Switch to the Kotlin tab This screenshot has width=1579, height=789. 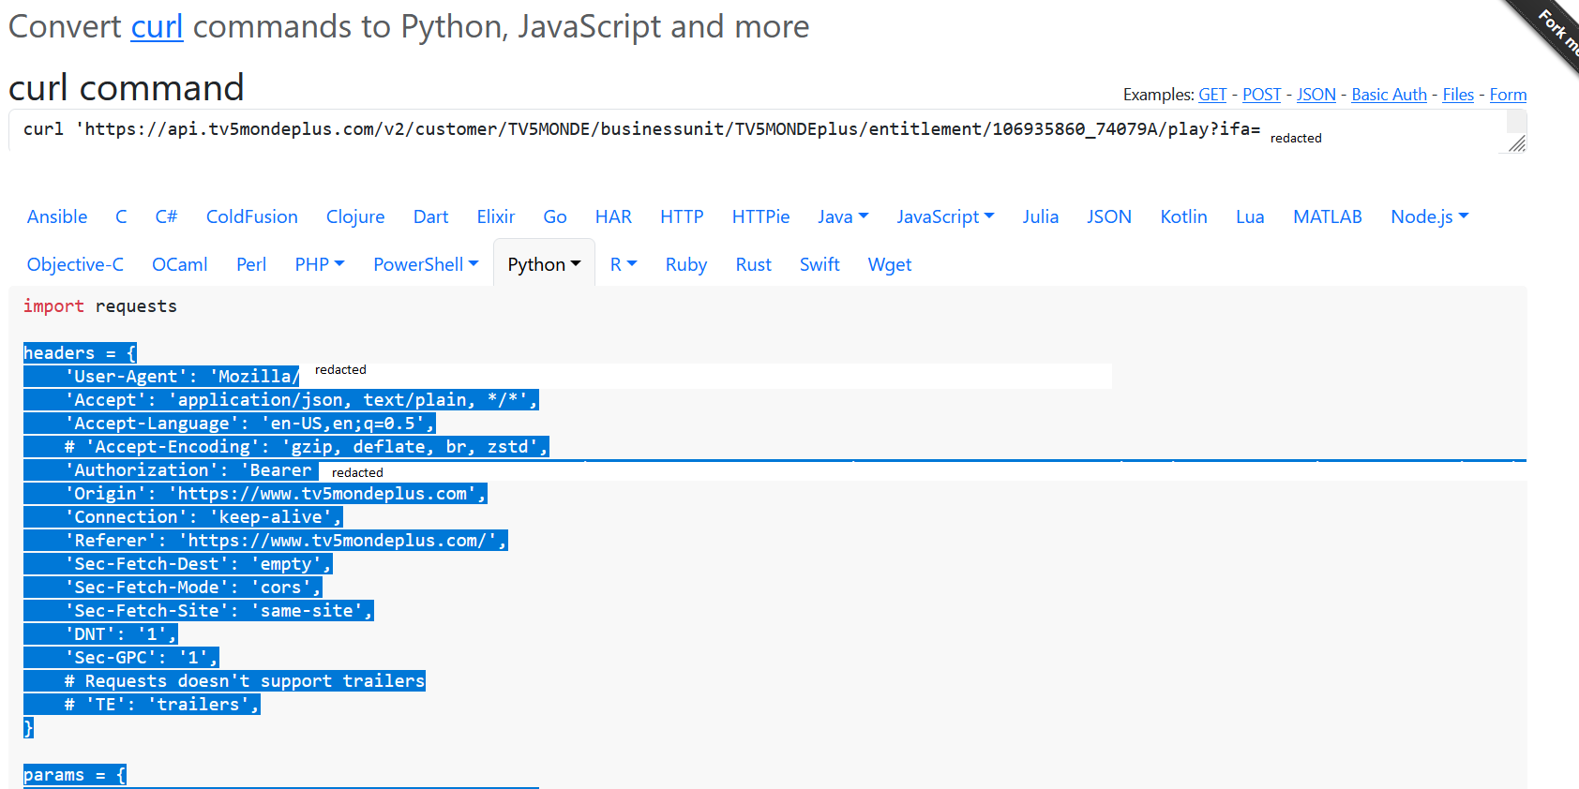coord(1183,217)
